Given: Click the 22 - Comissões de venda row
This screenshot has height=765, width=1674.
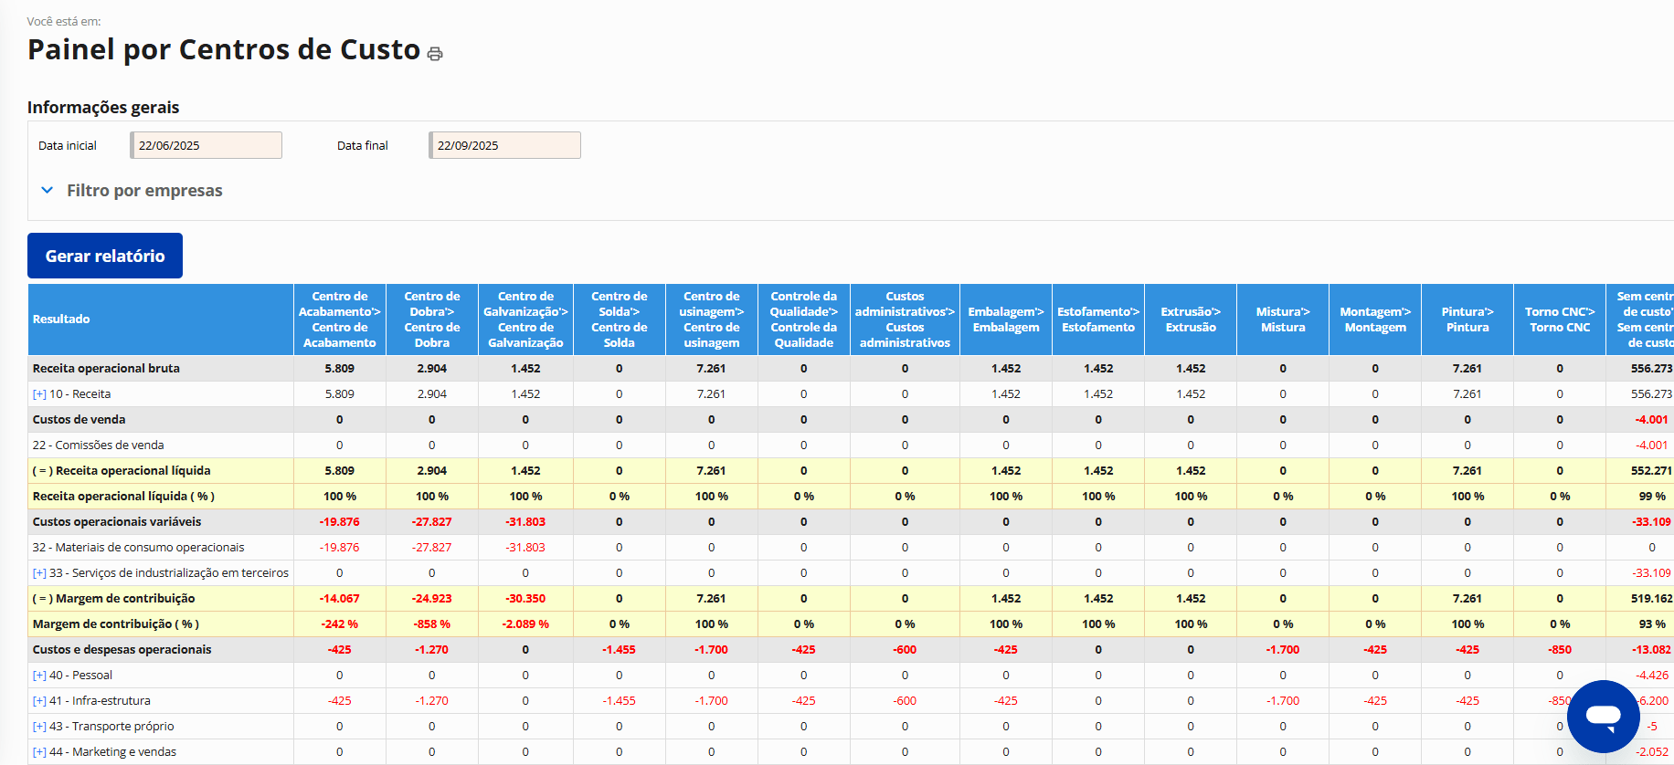Looking at the screenshot, I should (x=99, y=445).
